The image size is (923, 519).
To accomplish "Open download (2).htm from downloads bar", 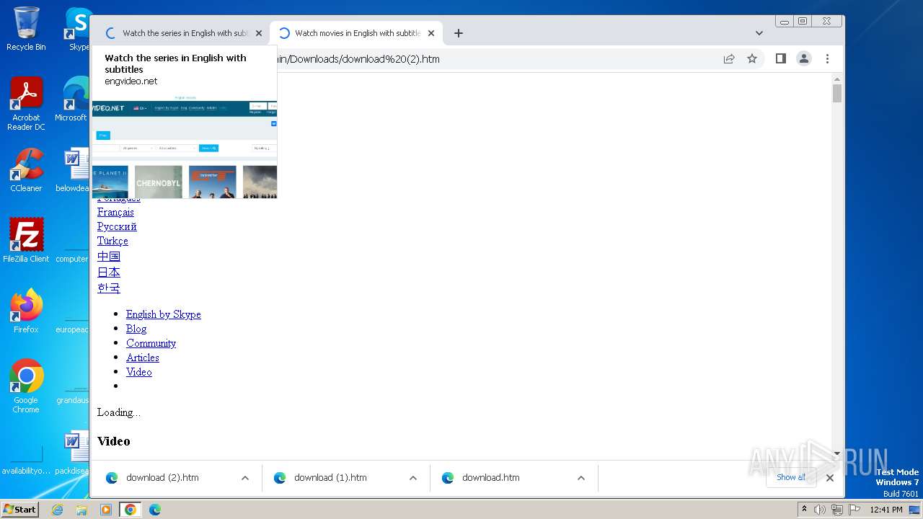I will [x=162, y=478].
